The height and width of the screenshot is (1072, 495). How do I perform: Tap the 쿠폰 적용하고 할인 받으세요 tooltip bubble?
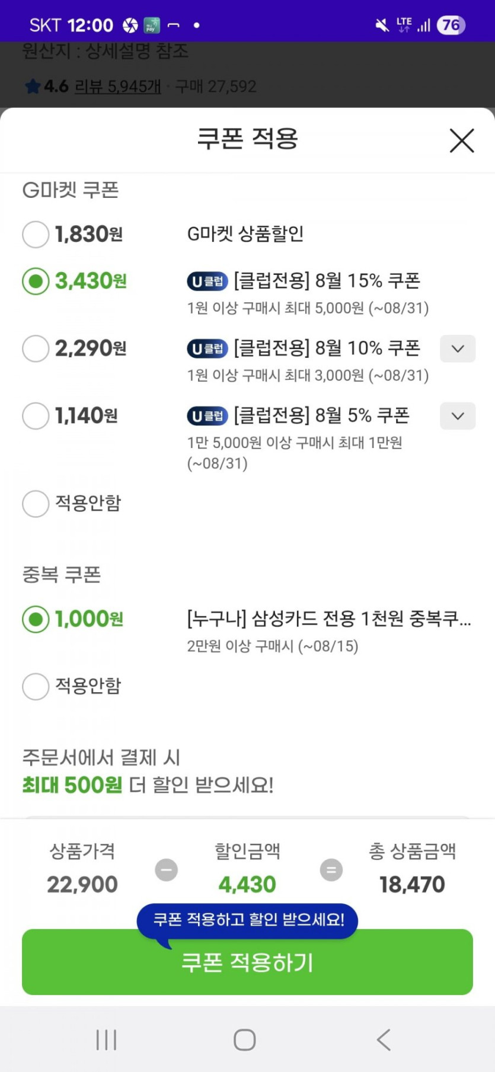(x=247, y=920)
